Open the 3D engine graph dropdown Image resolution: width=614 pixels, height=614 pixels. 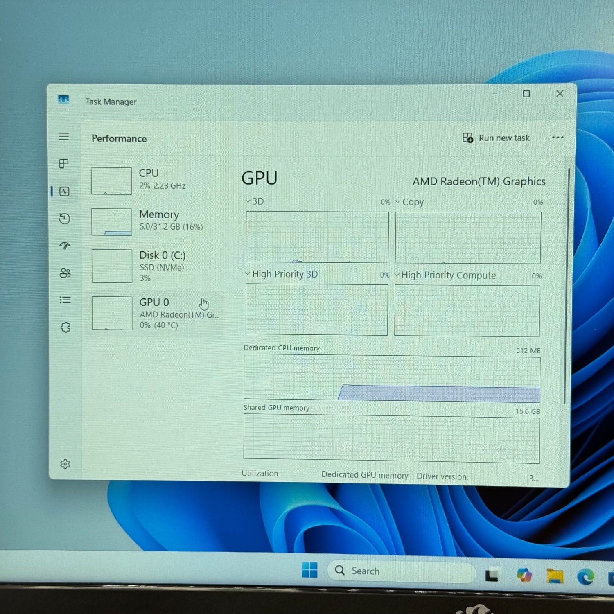point(255,201)
